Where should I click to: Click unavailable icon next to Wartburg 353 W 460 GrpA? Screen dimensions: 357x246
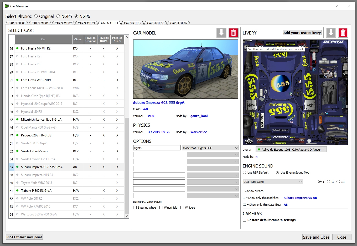click(17, 214)
